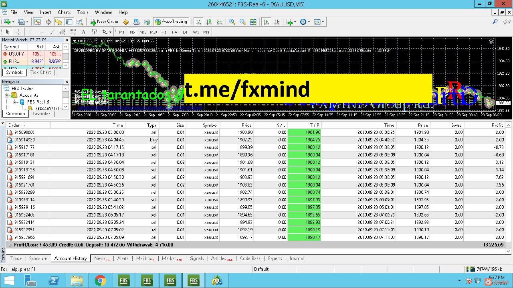Sort history by the Order column header
Screen dimensions: 513x288
pyautogui.click(x=28, y=125)
